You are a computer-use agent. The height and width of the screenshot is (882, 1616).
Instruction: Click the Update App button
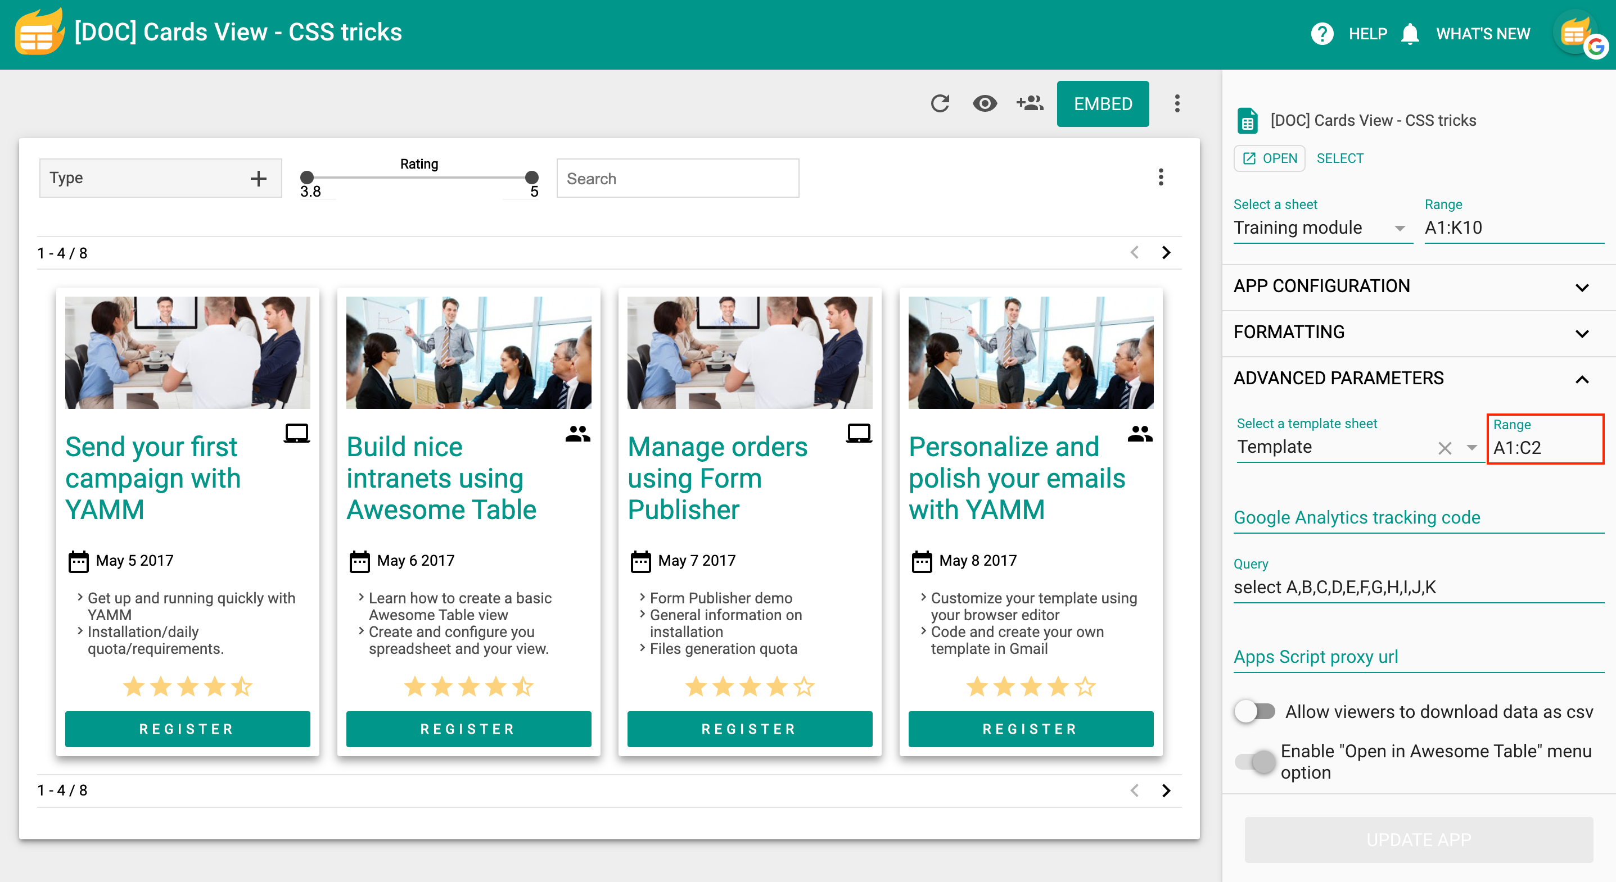coord(1419,839)
